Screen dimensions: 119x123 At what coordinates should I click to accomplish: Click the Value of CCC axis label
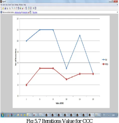[60, 103]
